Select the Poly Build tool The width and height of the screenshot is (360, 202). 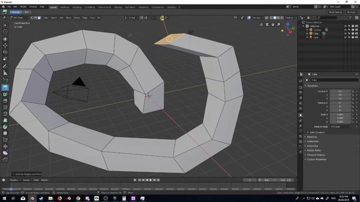pyautogui.click(x=5, y=120)
